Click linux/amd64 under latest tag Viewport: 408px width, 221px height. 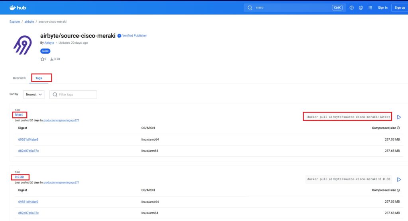[x=150, y=140]
